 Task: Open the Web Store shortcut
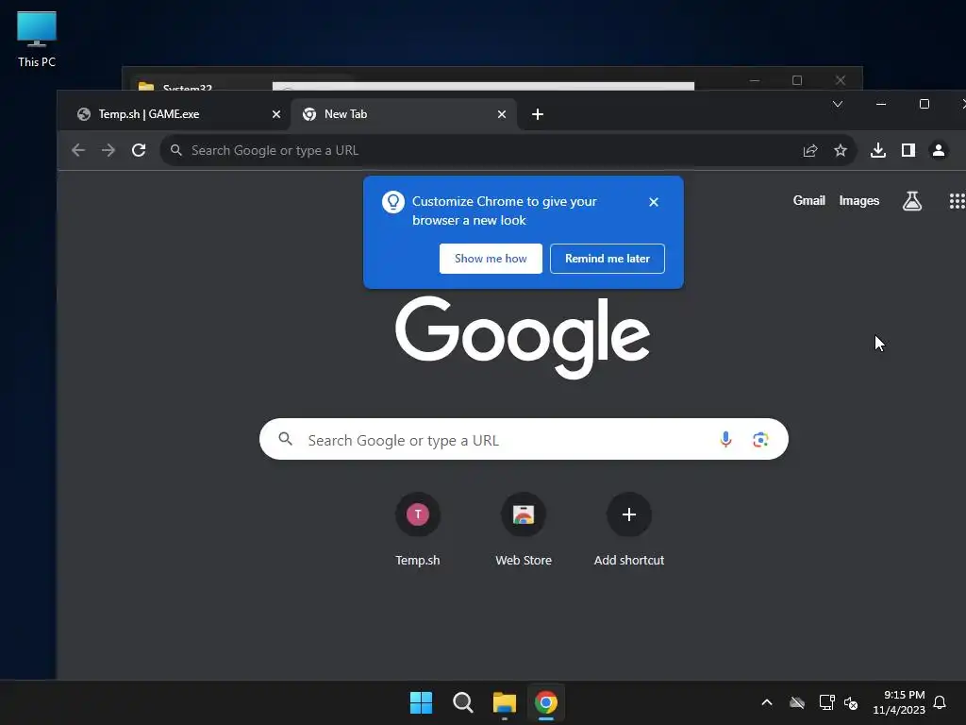[524, 529]
